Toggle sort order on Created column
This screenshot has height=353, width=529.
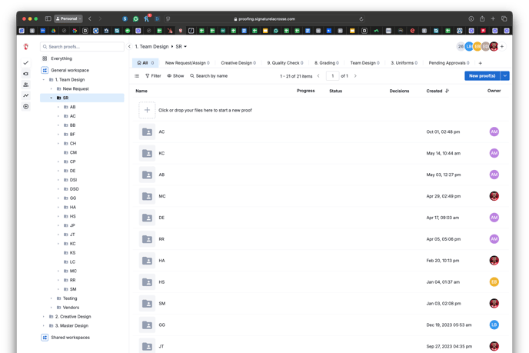pos(447,91)
